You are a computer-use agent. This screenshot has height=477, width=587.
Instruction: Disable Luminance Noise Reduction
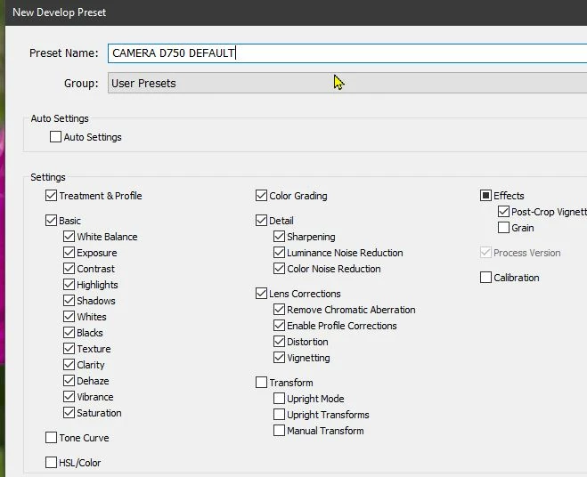[279, 253]
